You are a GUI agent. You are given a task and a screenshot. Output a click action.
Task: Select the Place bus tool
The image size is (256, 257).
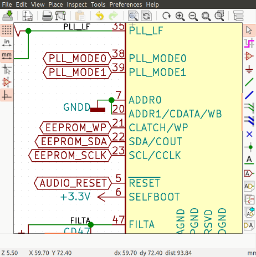(x=249, y=95)
